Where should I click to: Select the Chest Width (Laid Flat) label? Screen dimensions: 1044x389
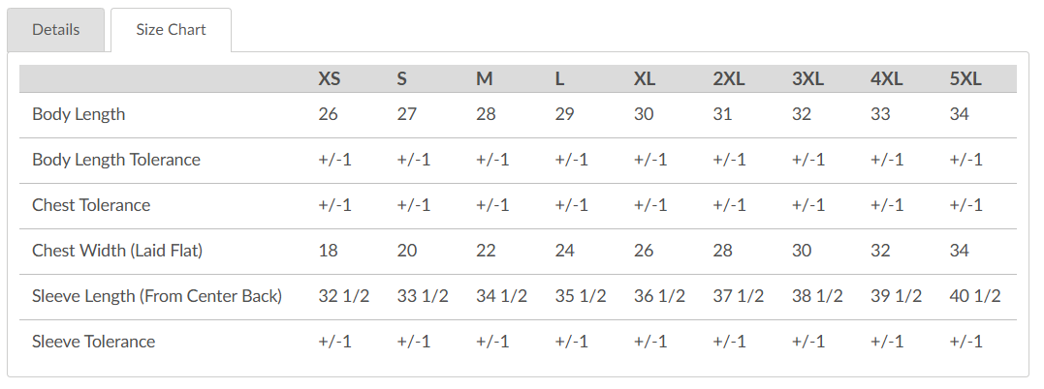point(117,251)
